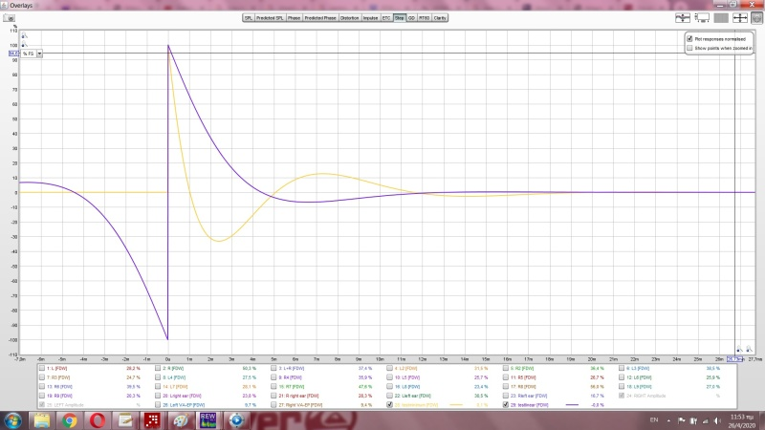Click the red dice icon in the taskbar
Image resolution: width=765 pixels, height=430 pixels.
[152, 419]
